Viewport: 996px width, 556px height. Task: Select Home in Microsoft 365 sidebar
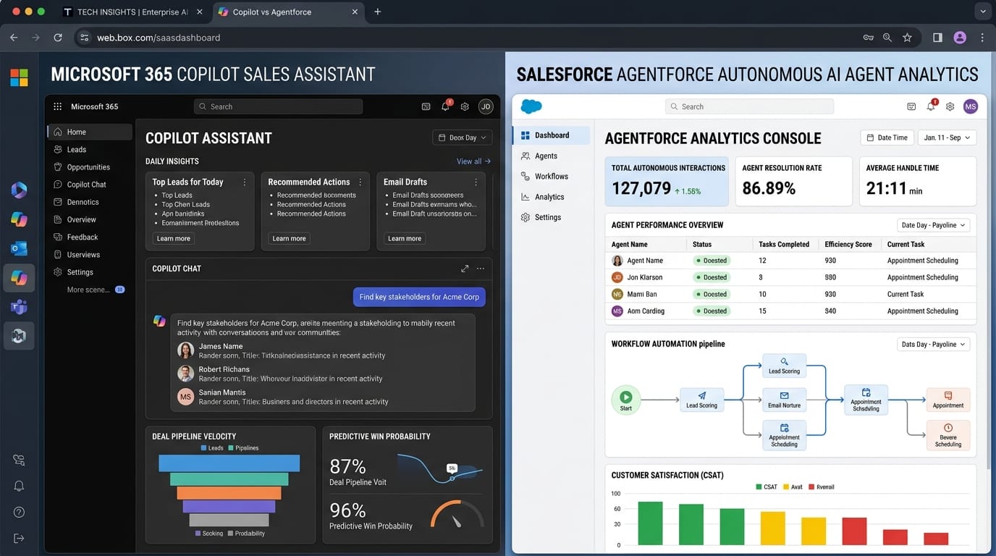point(90,132)
